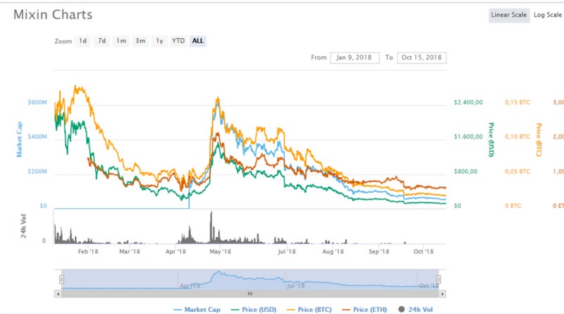Click the navigator left scroll arrow
This screenshot has height=314, width=564.
58,294
